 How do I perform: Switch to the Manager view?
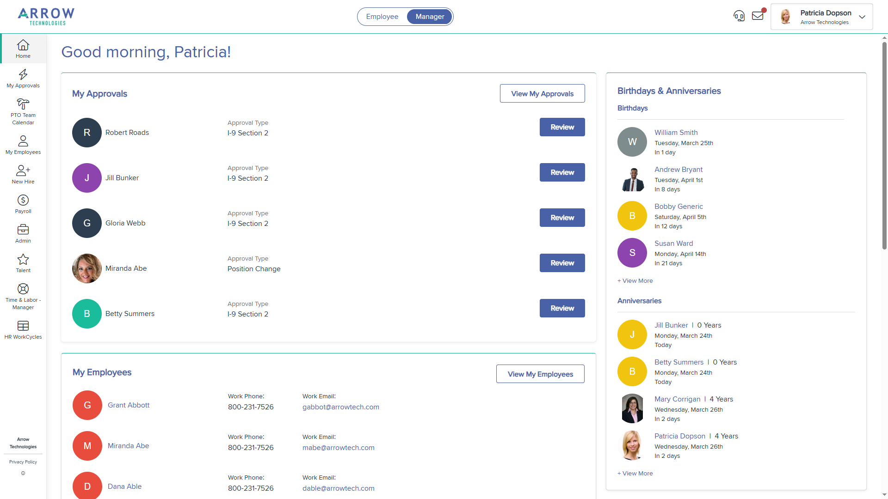click(429, 16)
